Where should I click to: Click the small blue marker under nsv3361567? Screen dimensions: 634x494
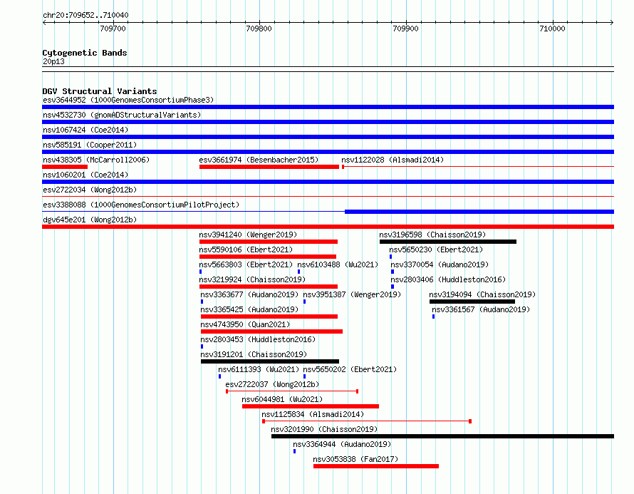coord(433,317)
